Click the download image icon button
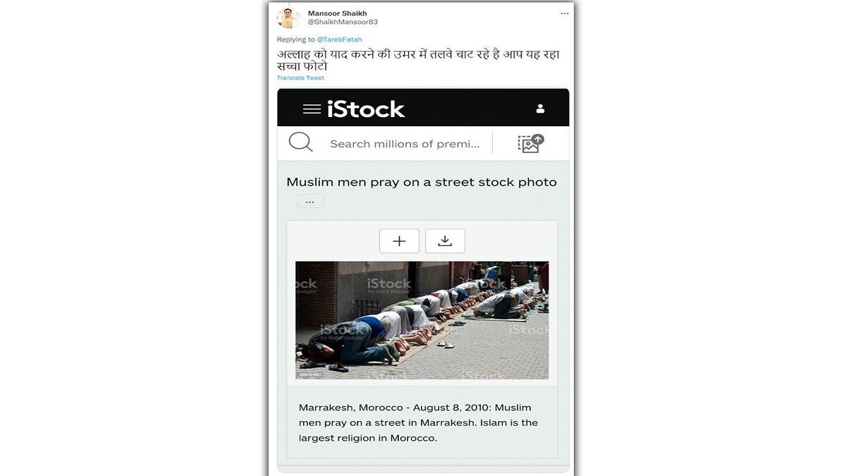846x476 pixels. pos(445,241)
